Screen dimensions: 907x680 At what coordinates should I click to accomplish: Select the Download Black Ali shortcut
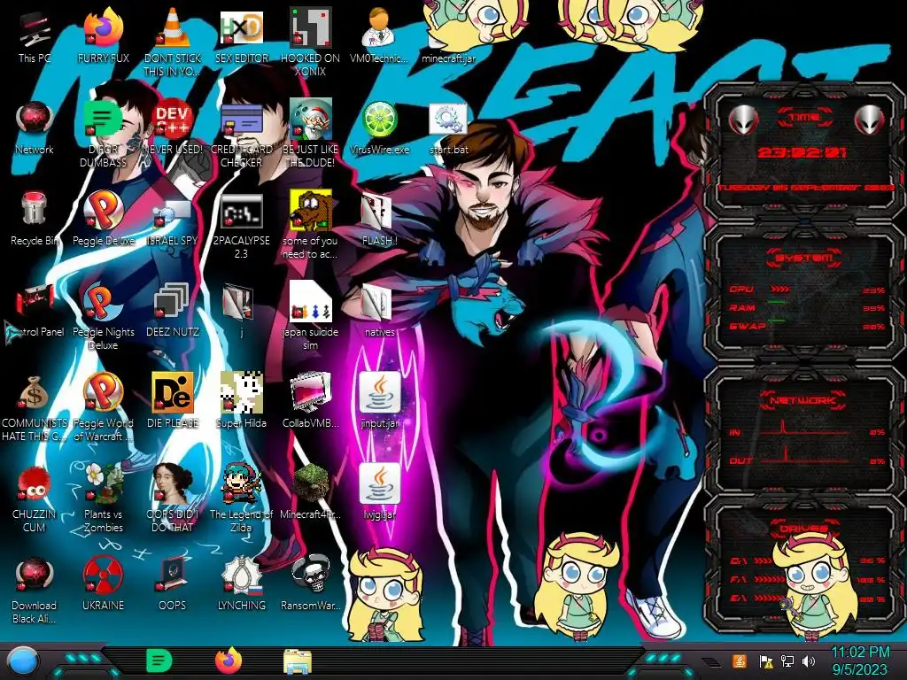(35, 575)
